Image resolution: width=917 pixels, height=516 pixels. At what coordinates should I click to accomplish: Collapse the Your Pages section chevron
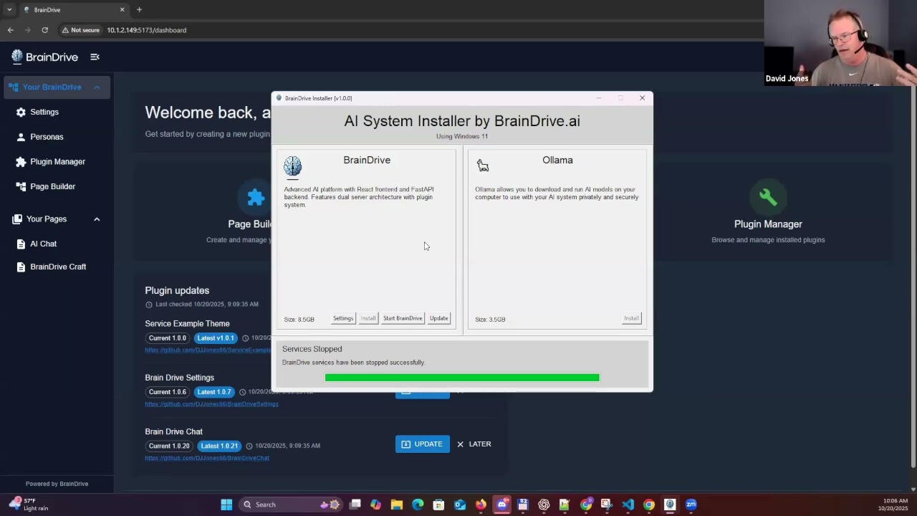point(97,219)
